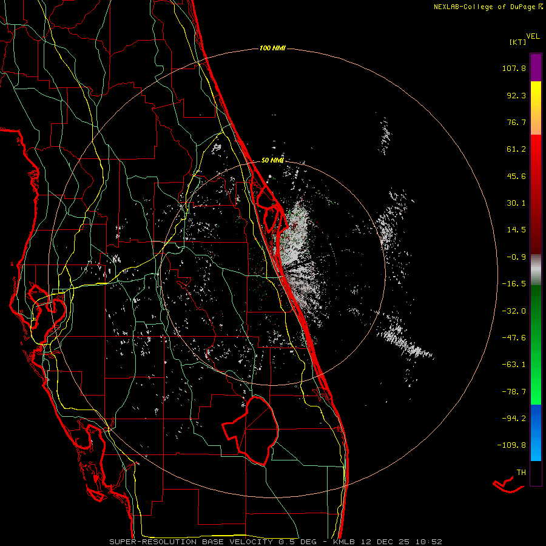Click the -94.2 legend value
This screenshot has width=546, height=546.
514,418
